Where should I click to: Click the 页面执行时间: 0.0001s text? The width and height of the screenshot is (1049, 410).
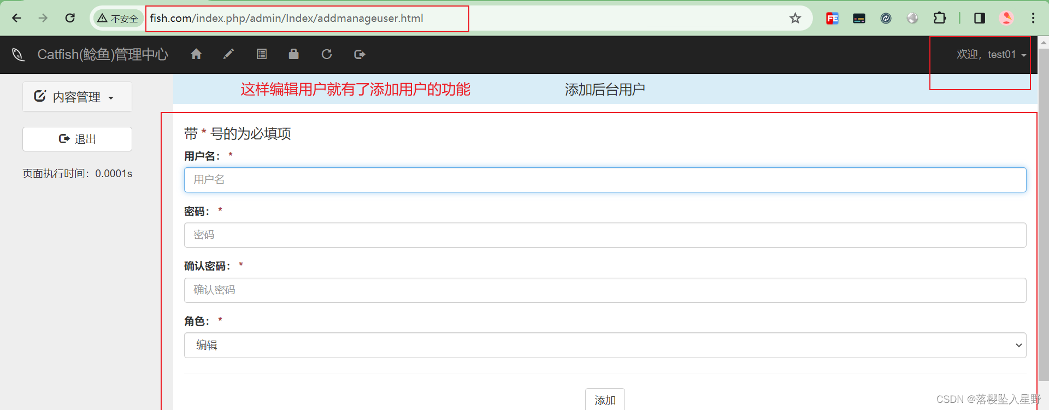coord(77,173)
